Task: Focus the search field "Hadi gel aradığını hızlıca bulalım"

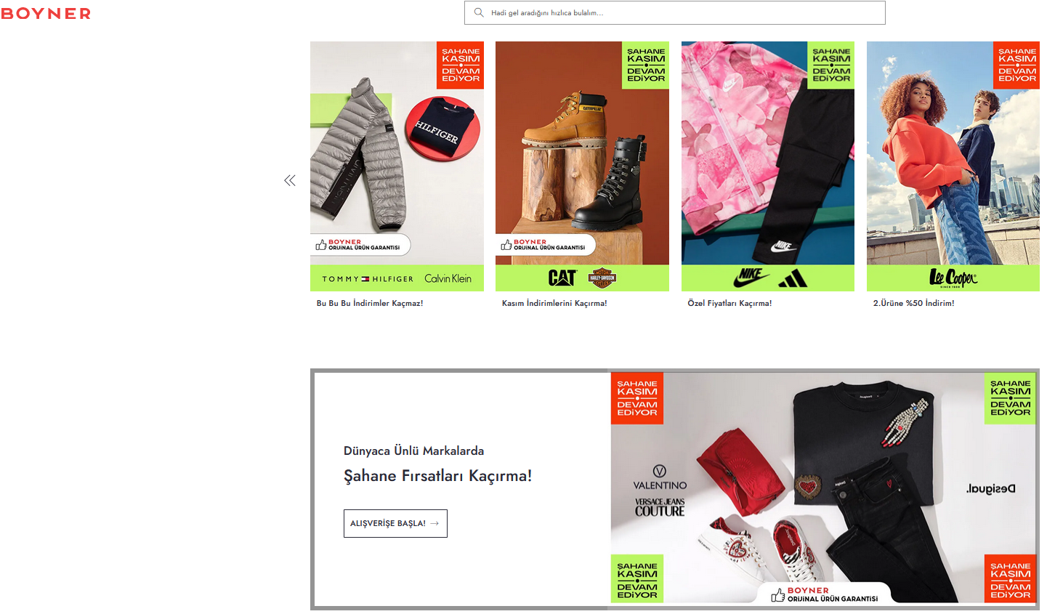Action: coord(674,12)
